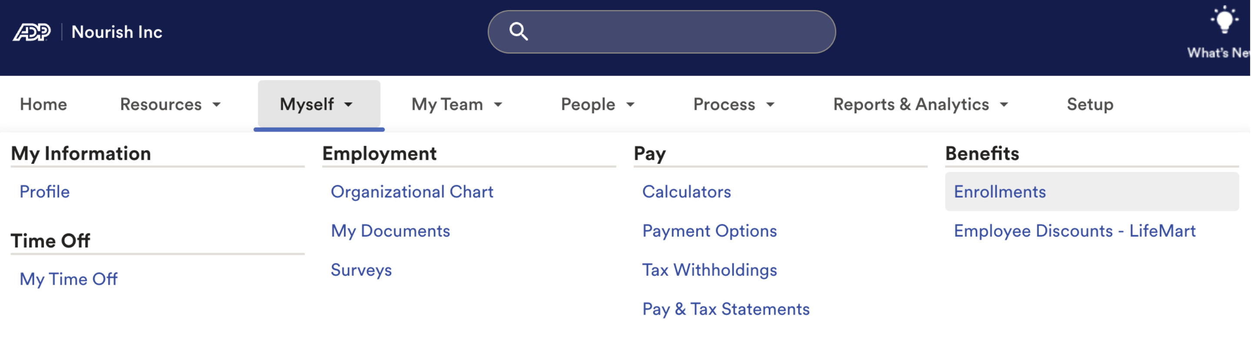
Task: Expand the My Team dropdown
Action: [x=456, y=104]
